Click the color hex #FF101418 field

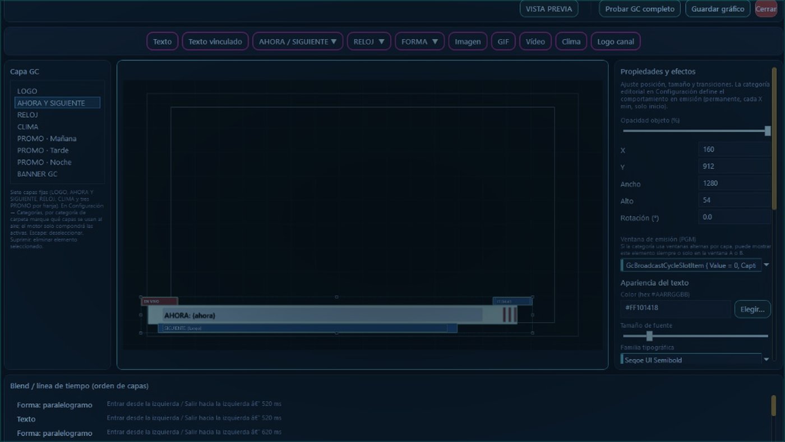coord(676,309)
